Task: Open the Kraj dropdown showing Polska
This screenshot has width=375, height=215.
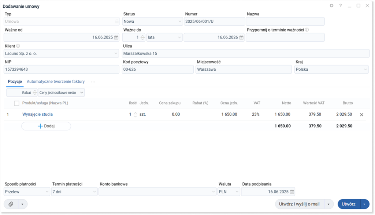Action: click(x=331, y=70)
